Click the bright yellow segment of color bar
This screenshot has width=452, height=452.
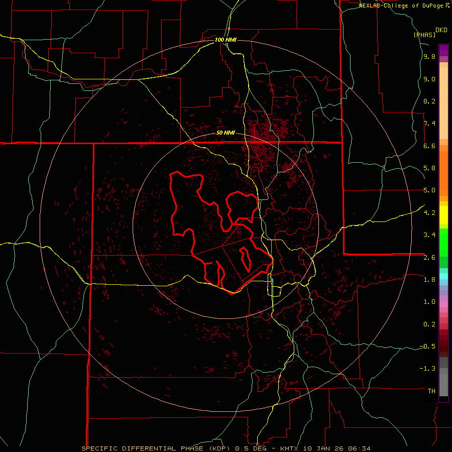click(x=443, y=215)
